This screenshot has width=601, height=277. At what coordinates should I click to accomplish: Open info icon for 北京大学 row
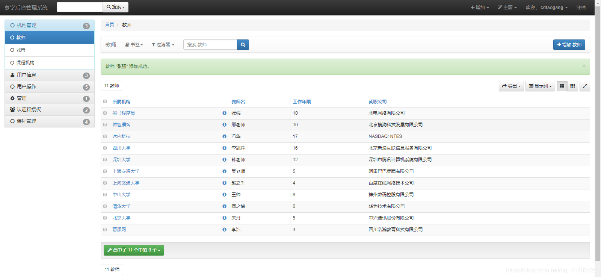click(224, 218)
